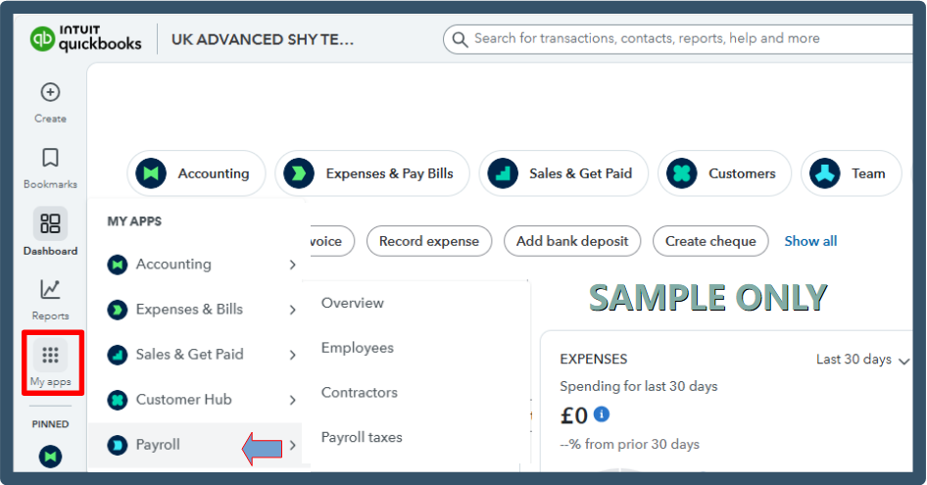Expand the Payroll submenu chevron

click(292, 445)
